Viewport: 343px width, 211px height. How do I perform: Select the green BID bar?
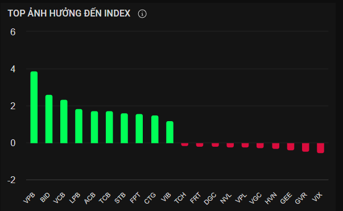[49, 119]
